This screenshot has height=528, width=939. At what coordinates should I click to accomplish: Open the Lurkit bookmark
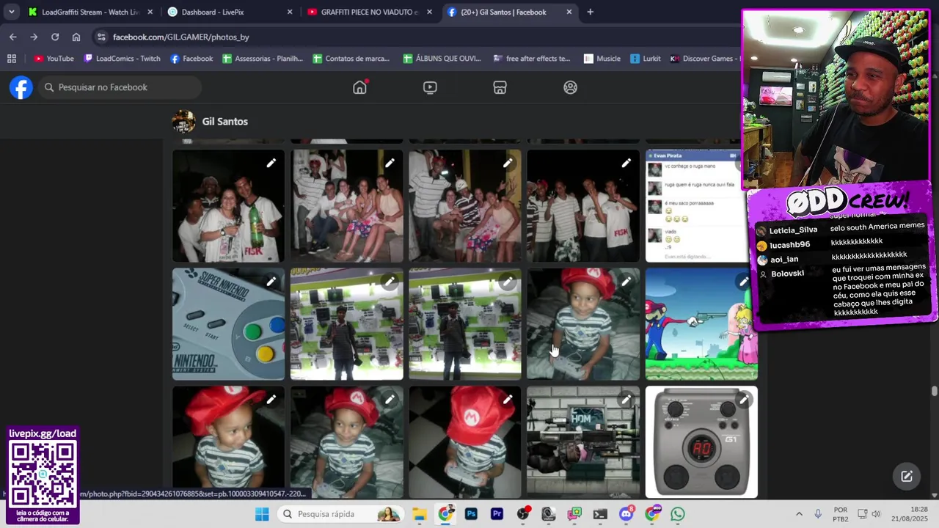645,59
